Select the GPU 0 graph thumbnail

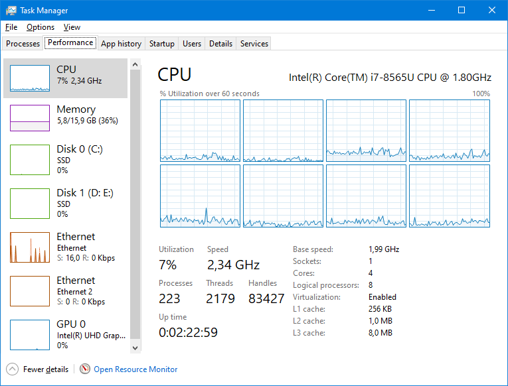point(30,335)
